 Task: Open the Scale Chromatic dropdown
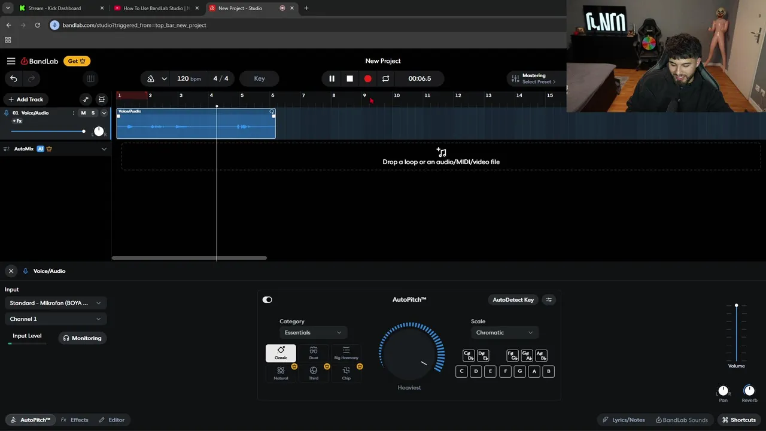tap(504, 332)
